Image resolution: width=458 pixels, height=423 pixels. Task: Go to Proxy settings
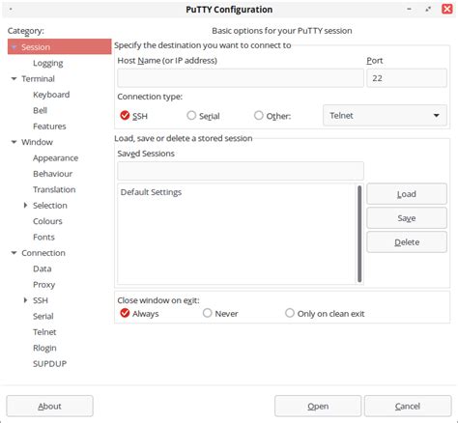pos(43,285)
